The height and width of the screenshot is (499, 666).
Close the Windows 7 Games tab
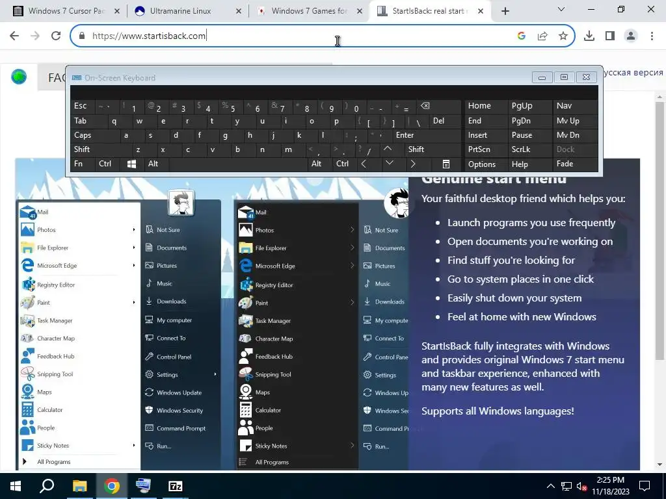pos(360,11)
